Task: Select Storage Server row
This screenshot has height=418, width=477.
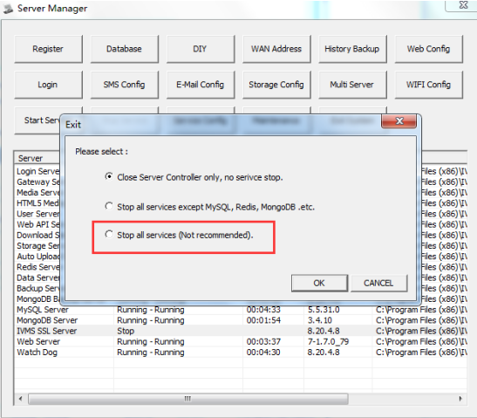Action: [x=38, y=246]
